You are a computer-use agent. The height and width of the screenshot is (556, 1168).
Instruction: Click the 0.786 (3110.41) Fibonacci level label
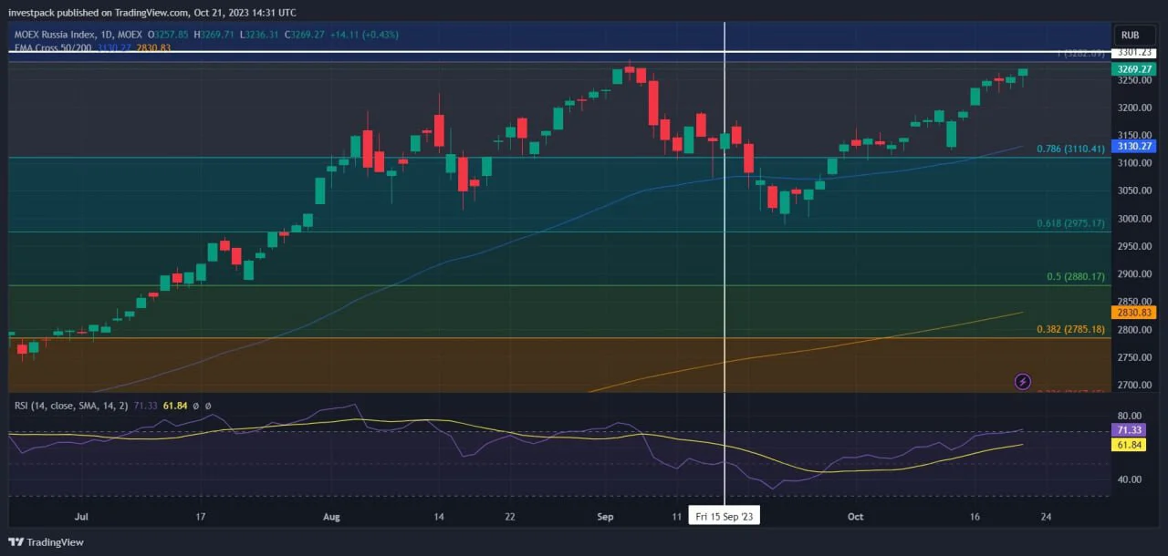[1070, 149]
